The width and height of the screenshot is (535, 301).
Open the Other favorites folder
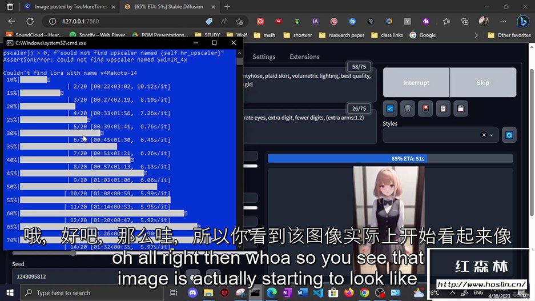(509, 35)
